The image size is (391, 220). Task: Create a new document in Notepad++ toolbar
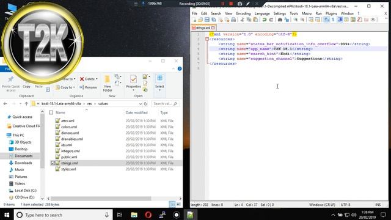(x=194, y=20)
